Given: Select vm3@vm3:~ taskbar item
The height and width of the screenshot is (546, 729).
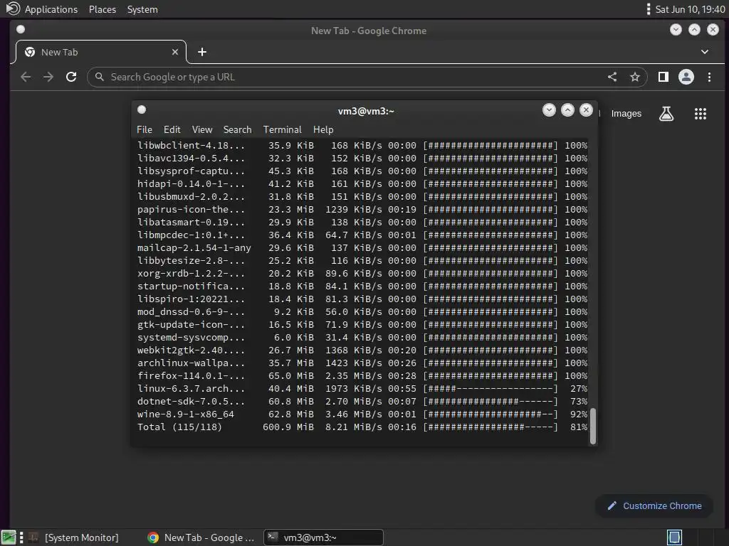Looking at the screenshot, I should tap(324, 537).
